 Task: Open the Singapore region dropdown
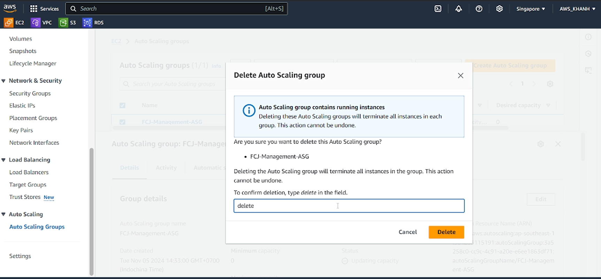tap(531, 9)
